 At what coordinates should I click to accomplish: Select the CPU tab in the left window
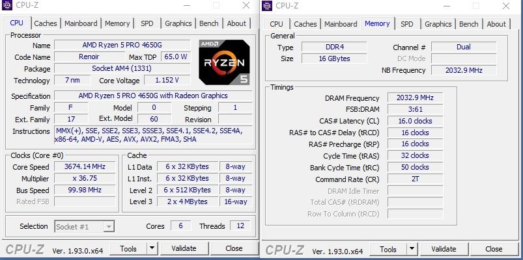tap(17, 23)
